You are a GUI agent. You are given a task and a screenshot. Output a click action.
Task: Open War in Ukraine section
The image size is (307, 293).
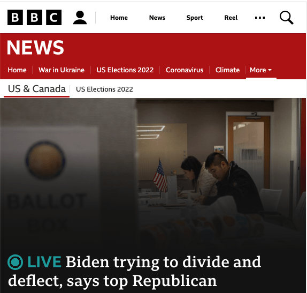(62, 70)
